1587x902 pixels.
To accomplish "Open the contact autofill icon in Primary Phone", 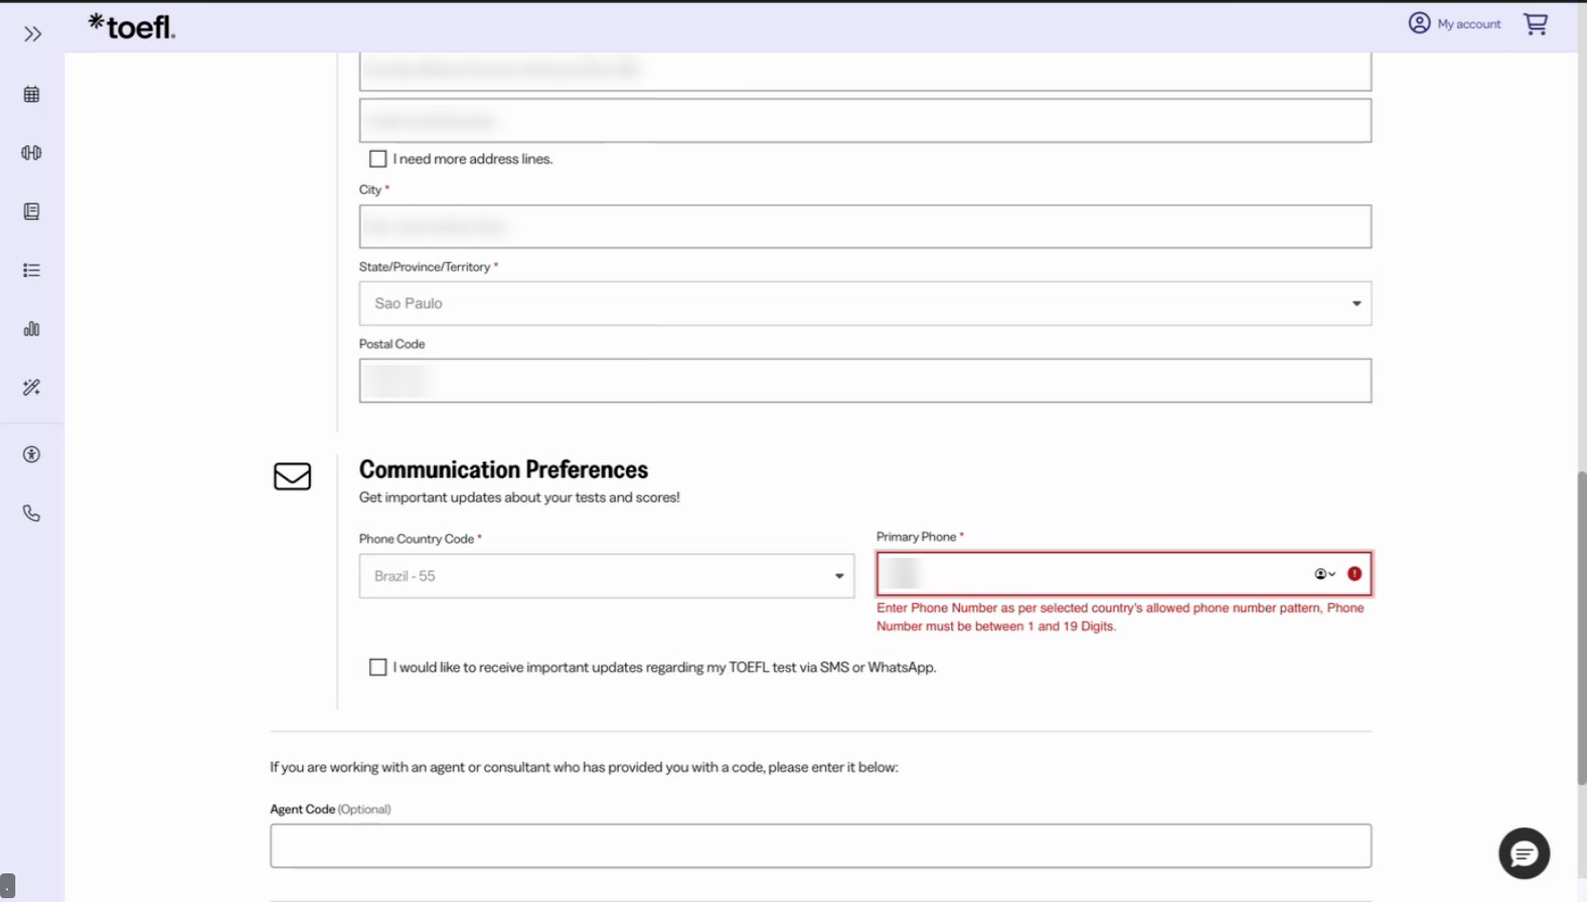I will point(1324,573).
